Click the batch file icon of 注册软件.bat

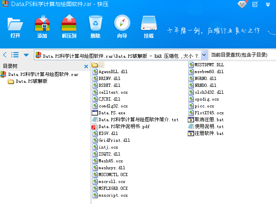pyautogui.click(x=191, y=133)
